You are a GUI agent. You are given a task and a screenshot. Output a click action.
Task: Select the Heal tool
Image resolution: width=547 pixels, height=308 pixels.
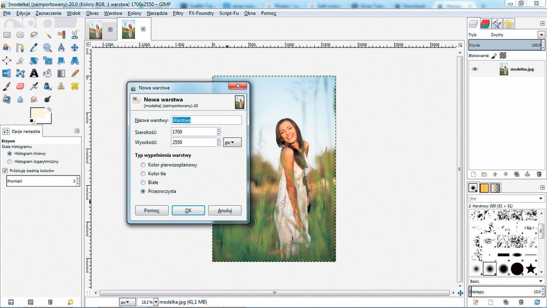pos(75,86)
